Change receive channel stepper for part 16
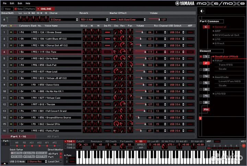Screen dimensions: 247x166 165,131
